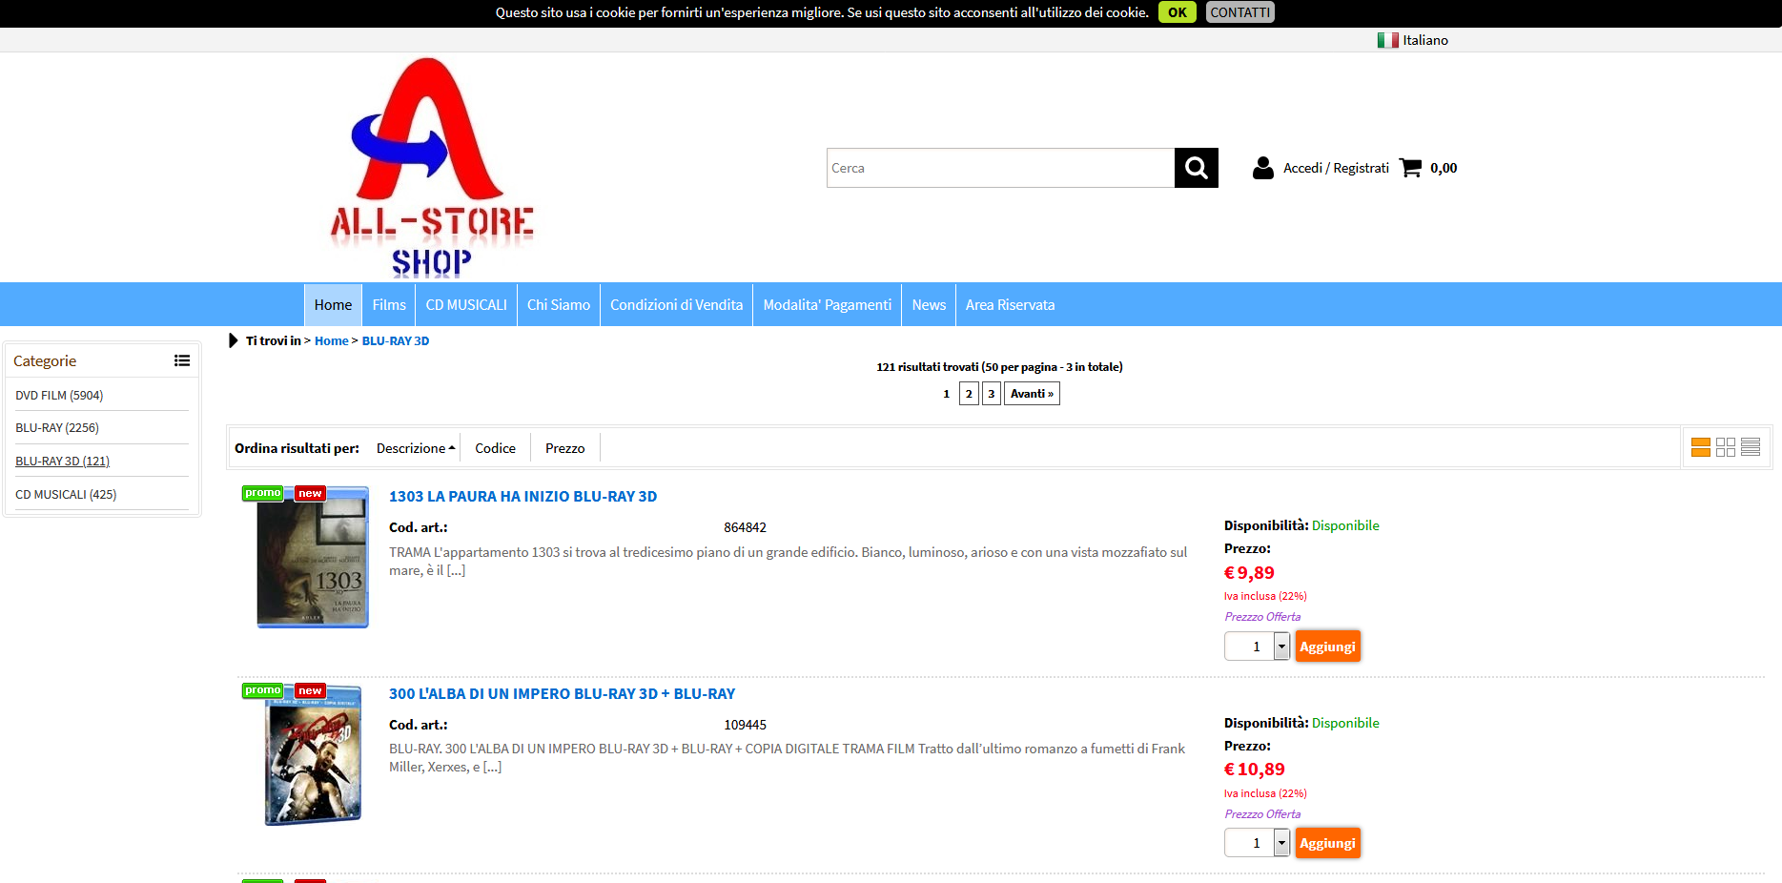Open Condizioni di Vendita page
Image resolution: width=1782 pixels, height=883 pixels.
(x=677, y=305)
